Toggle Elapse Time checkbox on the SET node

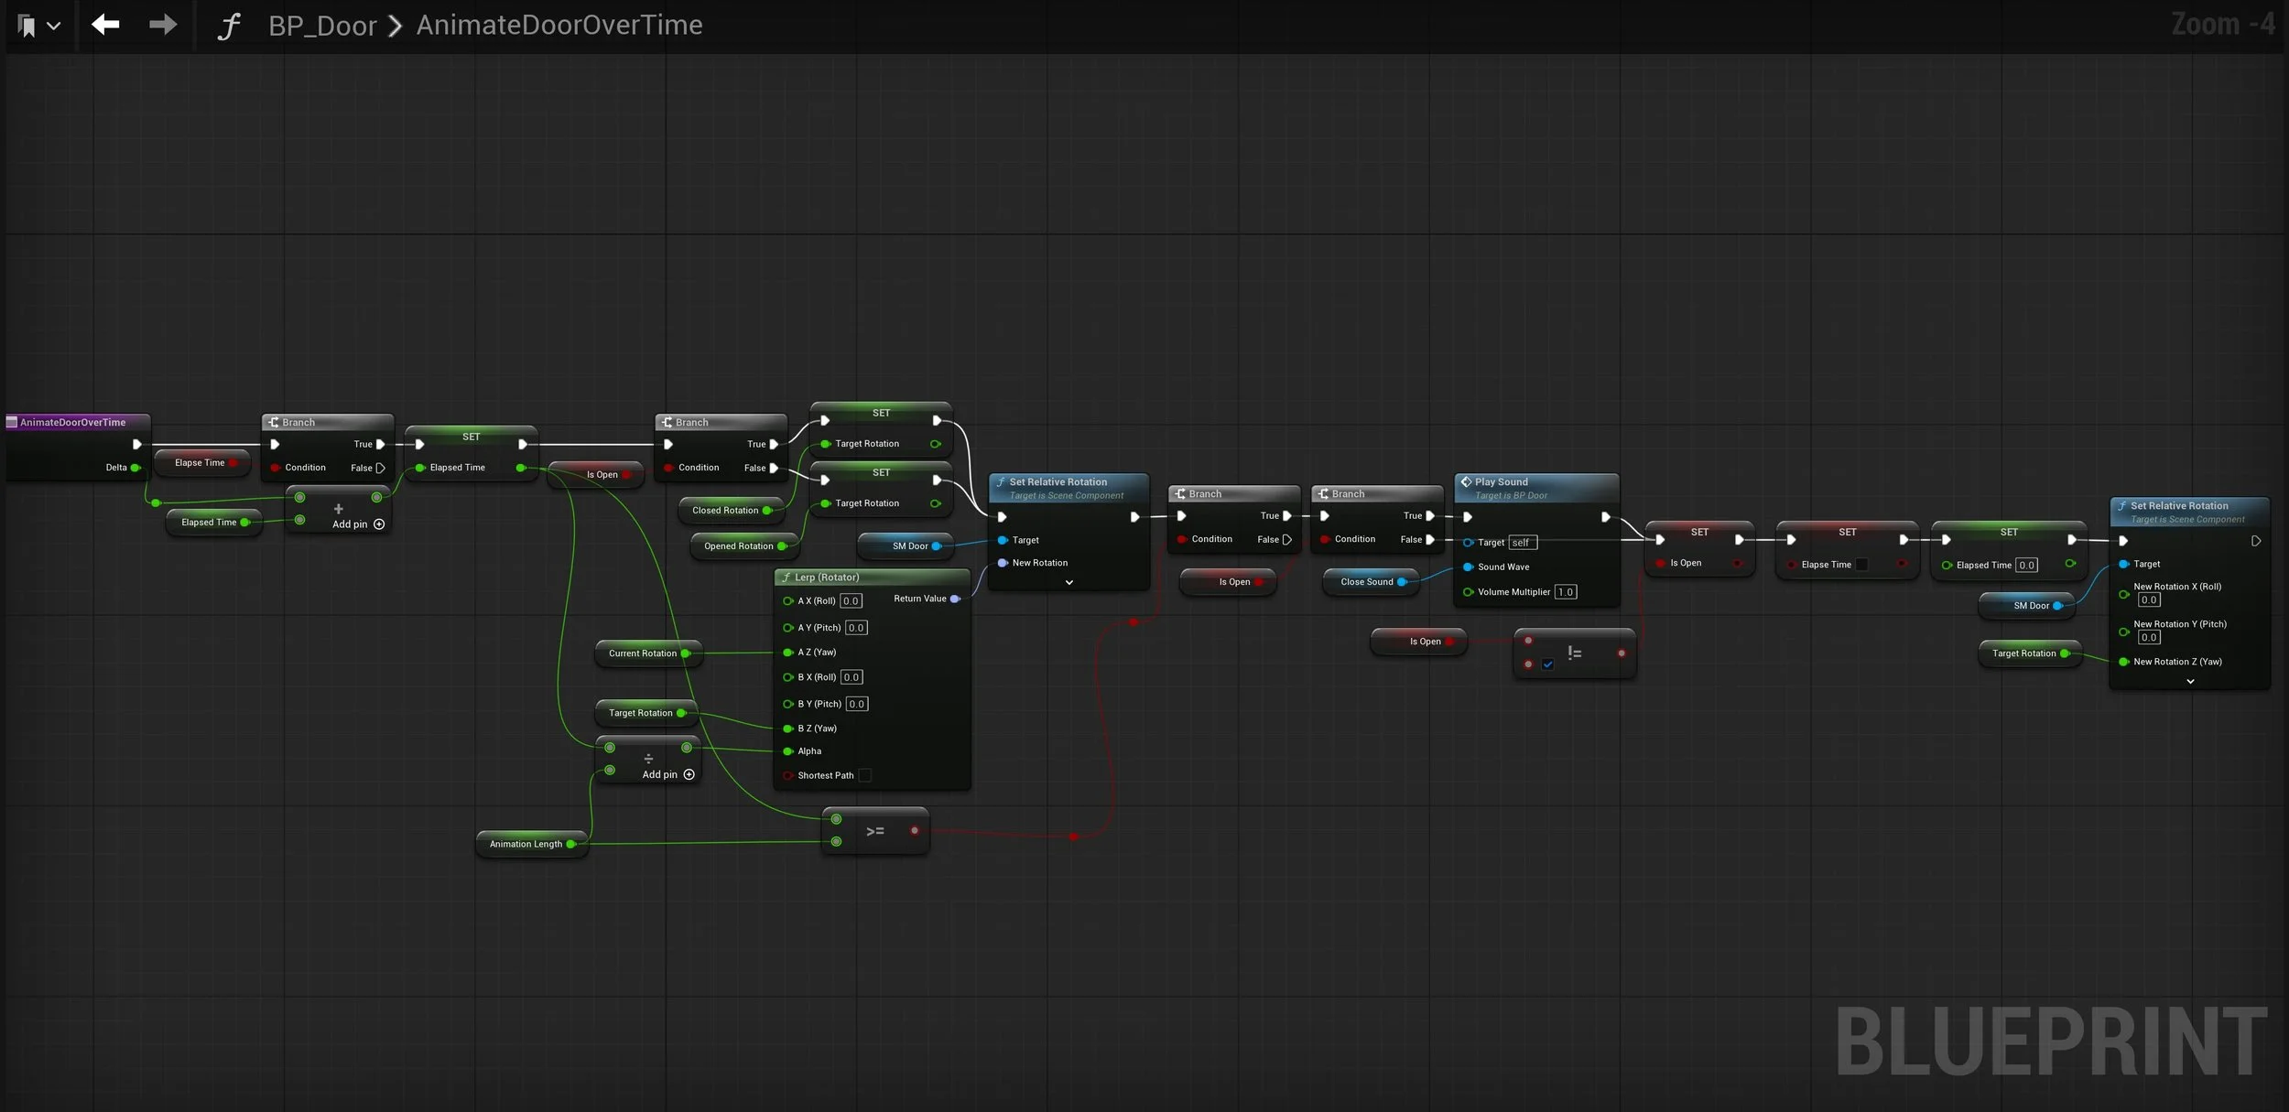[1861, 565]
